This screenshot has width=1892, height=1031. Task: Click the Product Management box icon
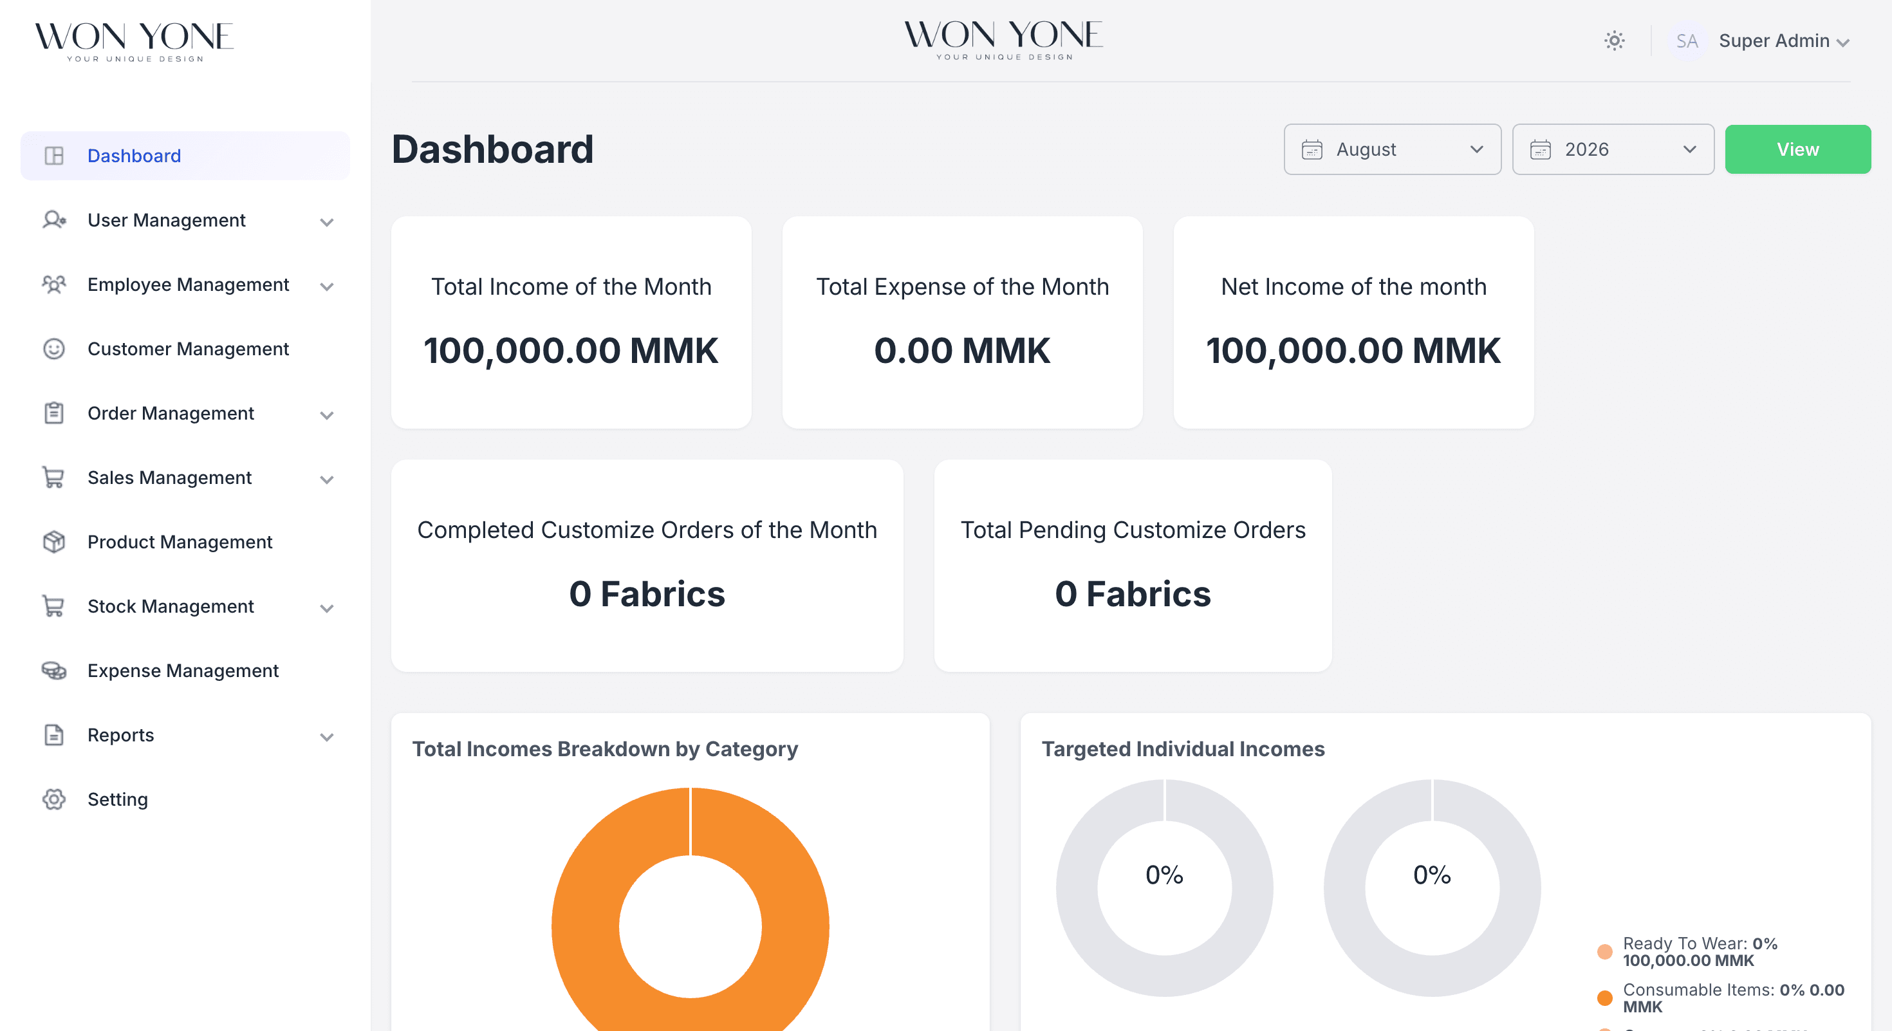[x=53, y=542]
